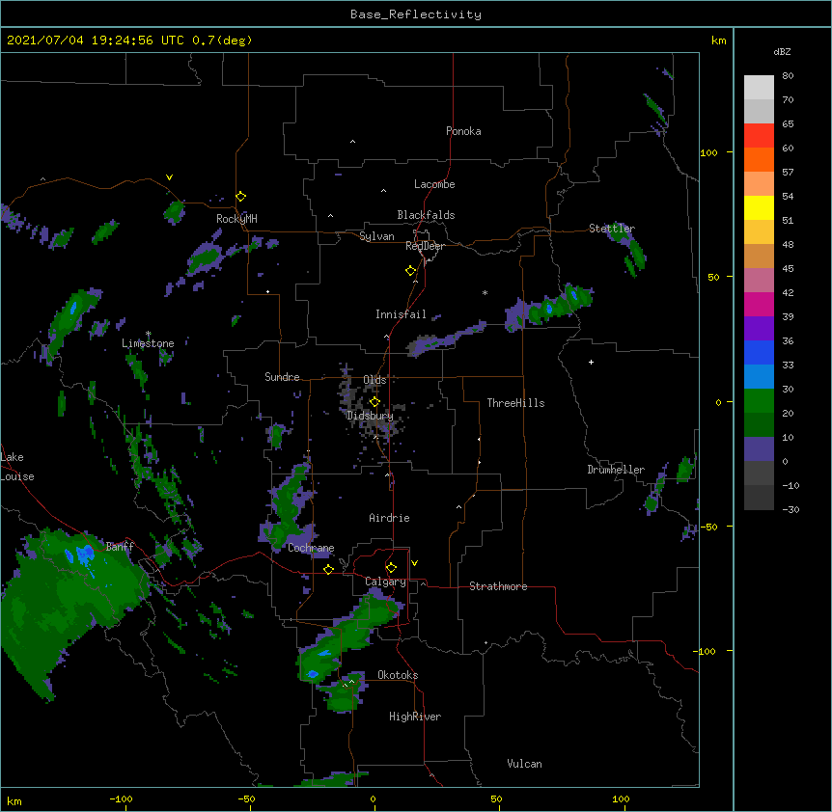Screen dimensions: 832x812
Task: Click the yellow diamond marker below Cochrane
Action: click(328, 569)
